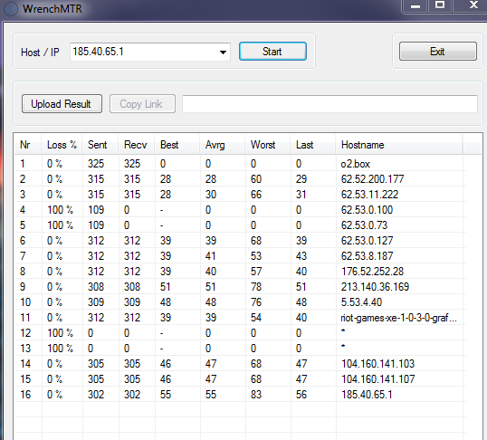The width and height of the screenshot is (487, 440).
Task: Click the Worst column header
Action: (x=268, y=145)
